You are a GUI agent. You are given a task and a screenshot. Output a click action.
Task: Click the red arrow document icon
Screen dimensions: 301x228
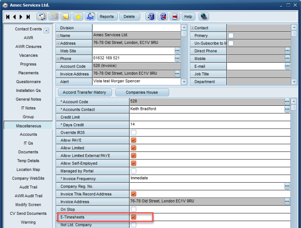pos(175,16)
